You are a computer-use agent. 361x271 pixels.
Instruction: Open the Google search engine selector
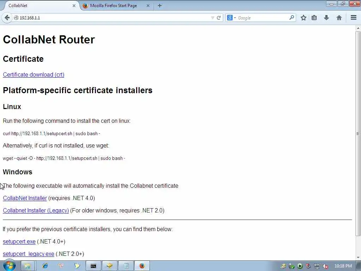pos(231,18)
